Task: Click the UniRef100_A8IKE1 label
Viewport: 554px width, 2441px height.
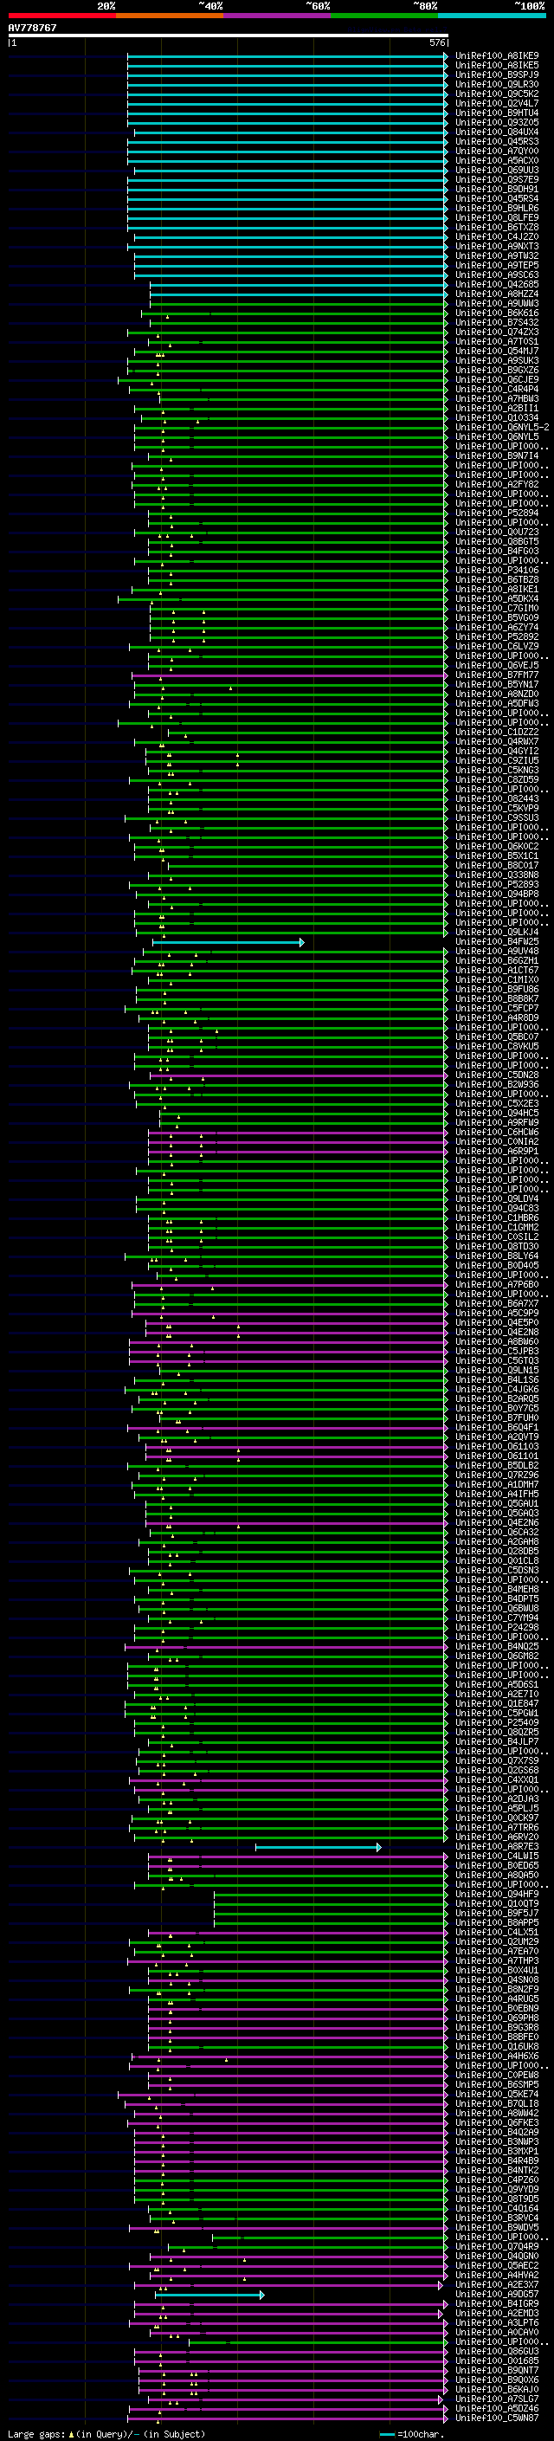Action: click(x=497, y=590)
